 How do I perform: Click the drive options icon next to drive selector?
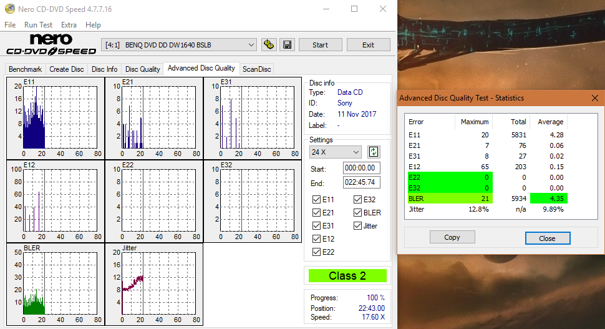(x=269, y=45)
